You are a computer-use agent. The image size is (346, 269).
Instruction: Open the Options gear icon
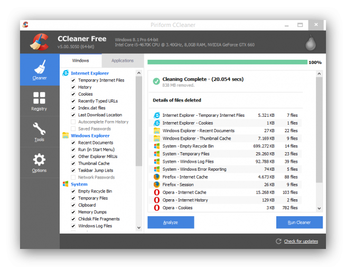coord(39,160)
